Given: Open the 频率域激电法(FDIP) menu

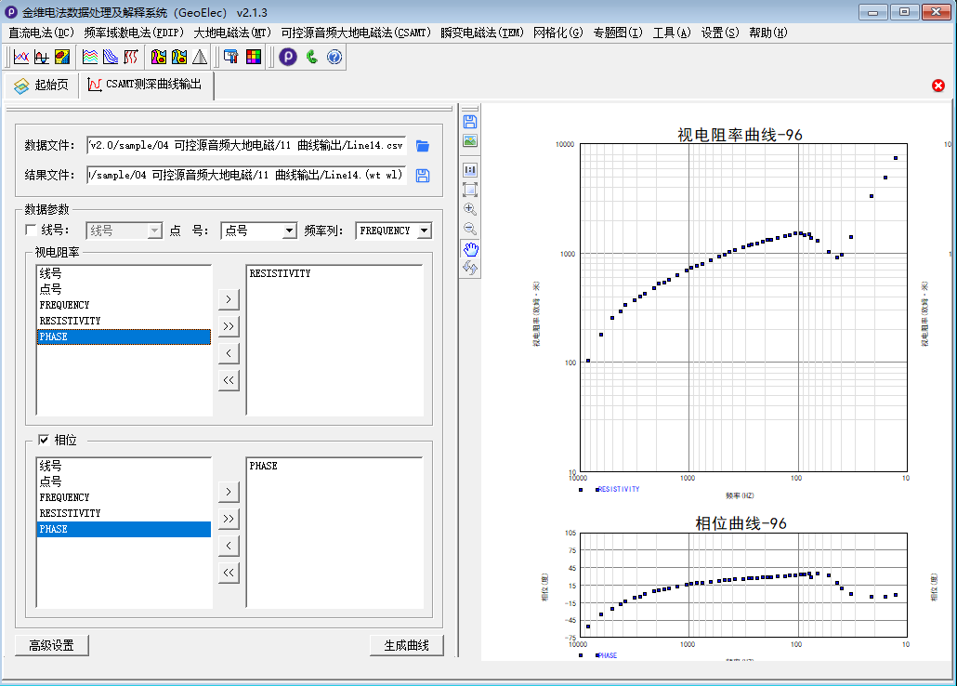Looking at the screenshot, I should [x=135, y=33].
